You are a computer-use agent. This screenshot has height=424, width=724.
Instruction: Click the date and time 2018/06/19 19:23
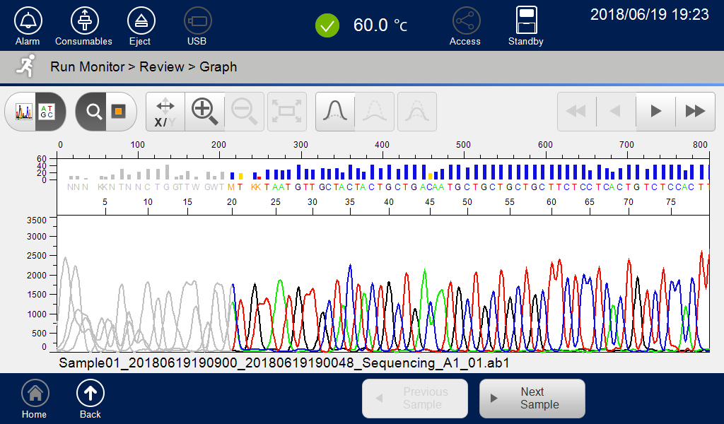coord(650,15)
